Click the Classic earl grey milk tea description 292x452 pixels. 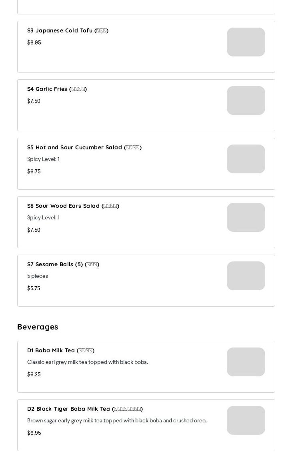click(x=87, y=362)
